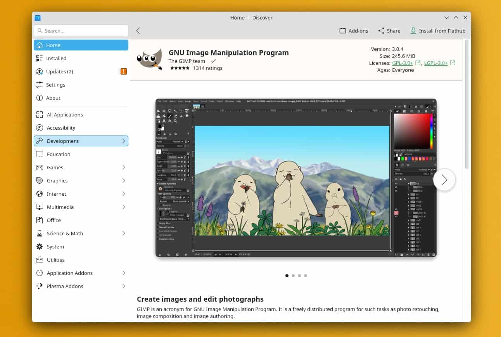This screenshot has height=337, width=501.
Task: Expand the Plasma Addons section
Action: 124,286
